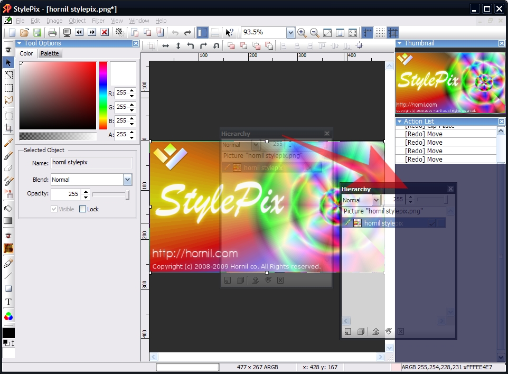This screenshot has height=374, width=508.
Task: Click the object Name input field
Action: tap(91, 163)
